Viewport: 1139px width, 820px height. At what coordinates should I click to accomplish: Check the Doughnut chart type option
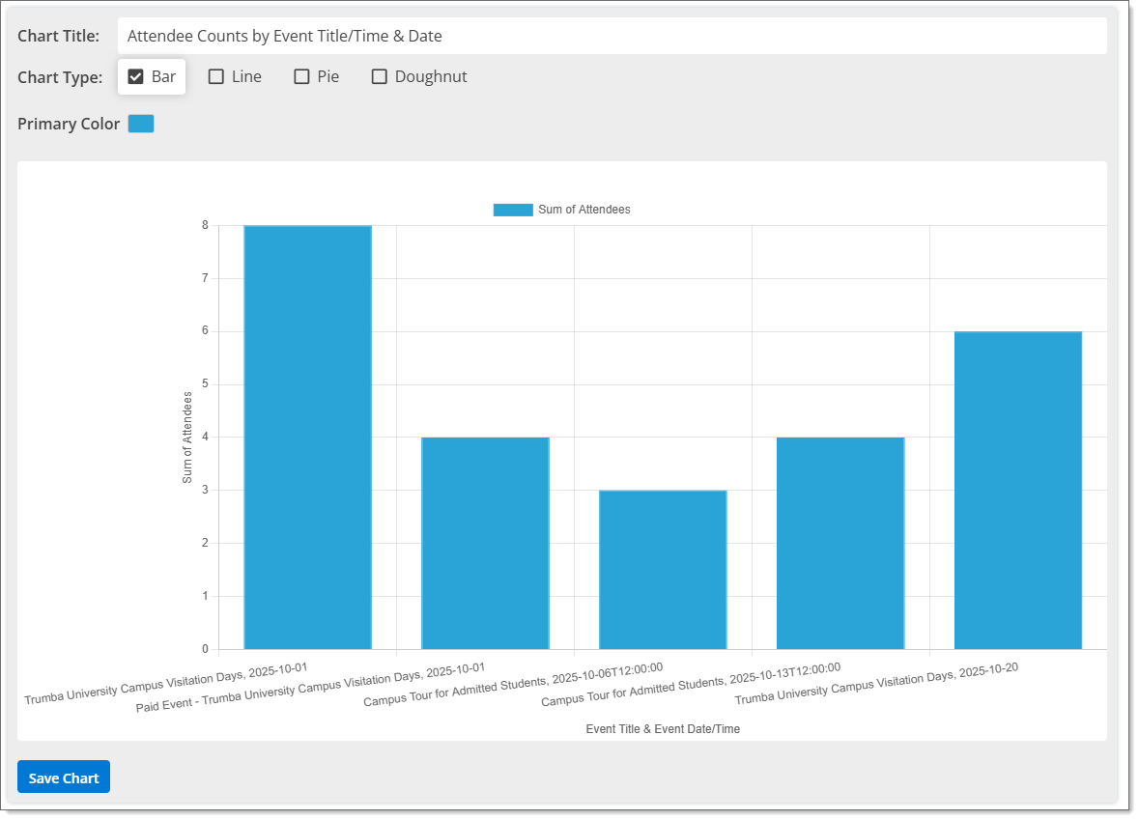[x=380, y=76]
